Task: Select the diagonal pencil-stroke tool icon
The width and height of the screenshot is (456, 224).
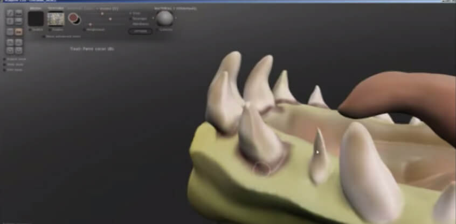Action: click(10, 13)
